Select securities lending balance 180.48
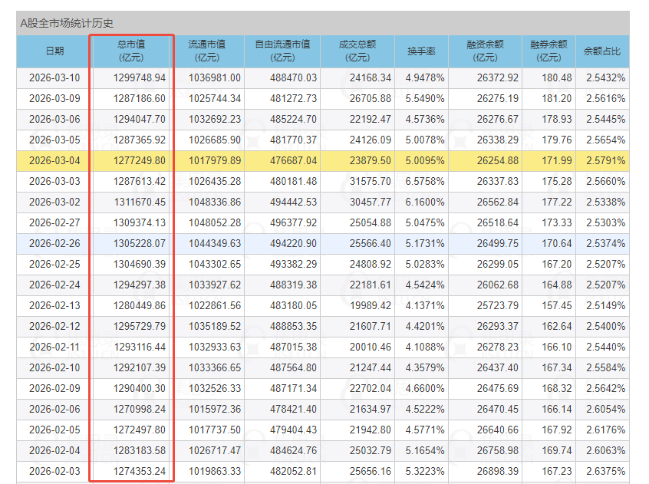 (557, 77)
